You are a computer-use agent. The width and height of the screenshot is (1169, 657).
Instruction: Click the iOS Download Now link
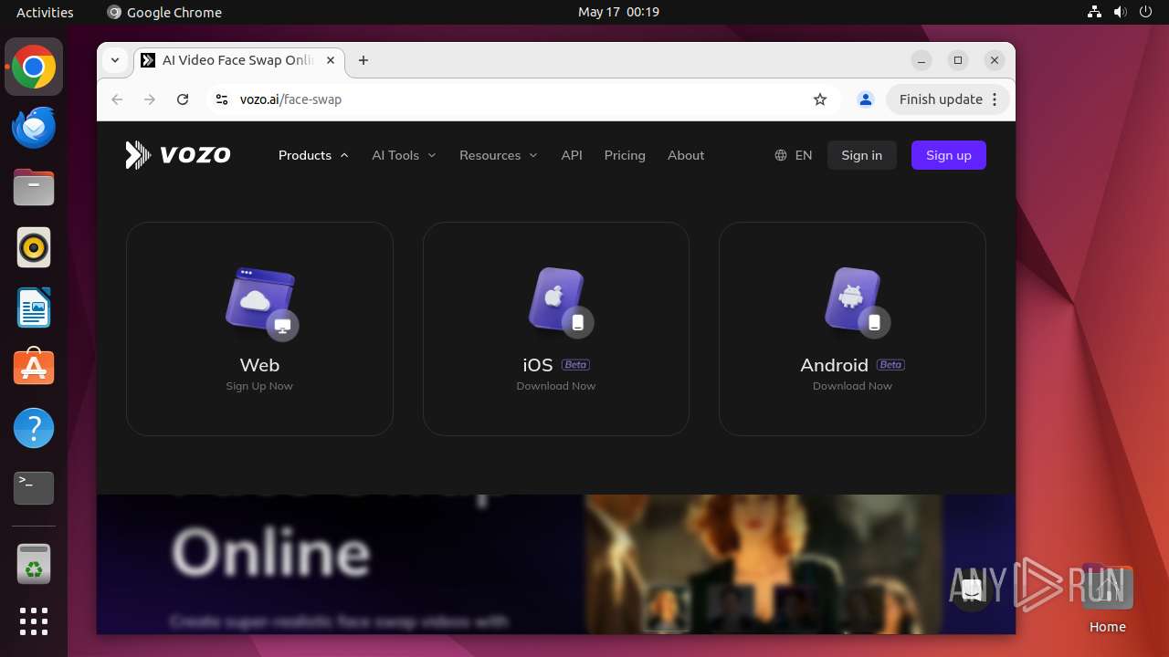pyautogui.click(x=556, y=386)
